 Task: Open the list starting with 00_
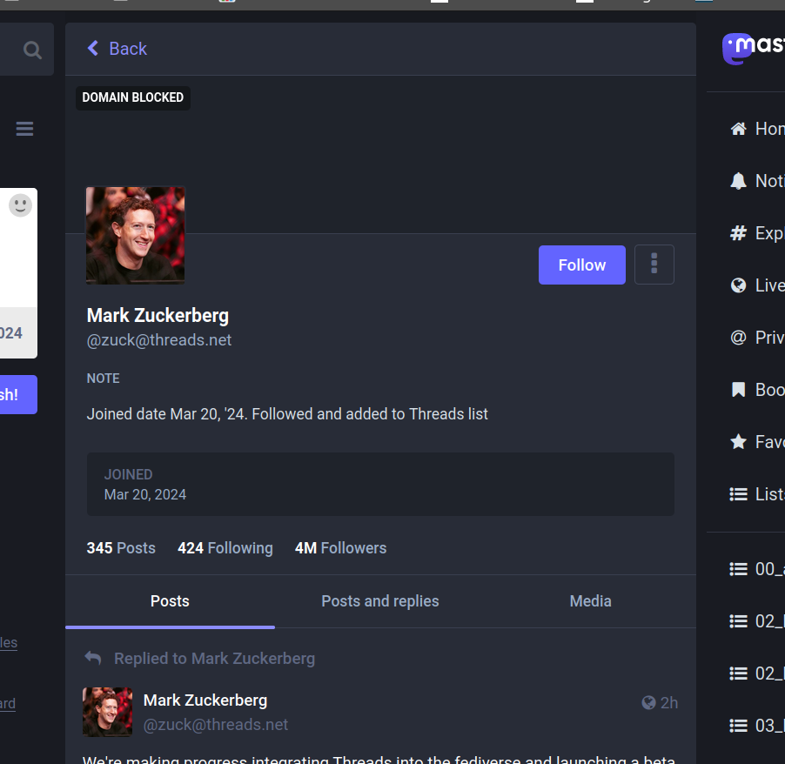click(757, 569)
